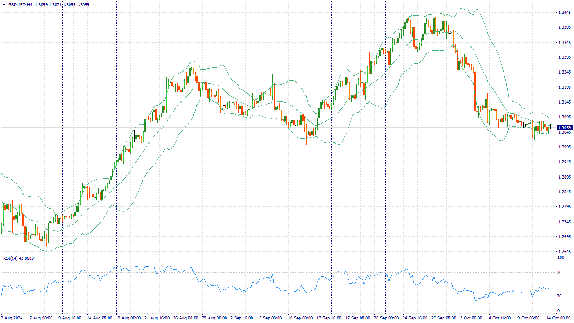Click the 2 Aug 2024 date label

13,318
